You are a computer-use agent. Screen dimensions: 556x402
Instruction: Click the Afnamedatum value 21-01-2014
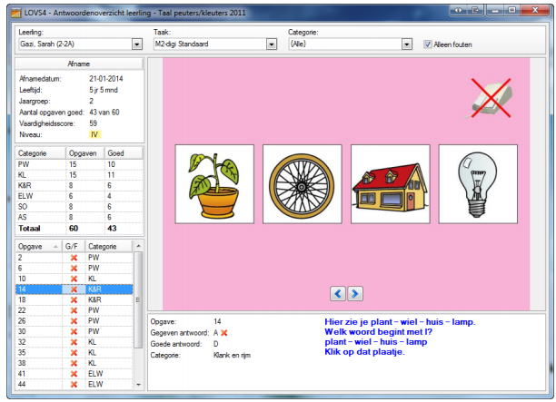[106, 79]
